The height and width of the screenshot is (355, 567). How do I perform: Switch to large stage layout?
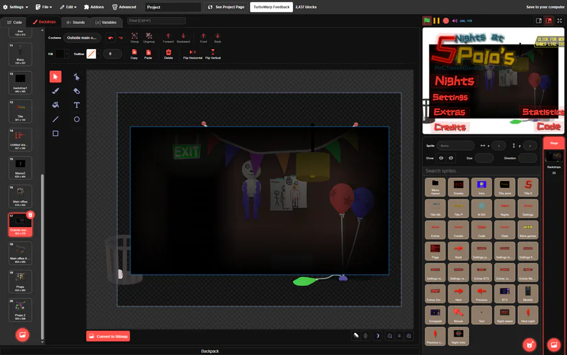[x=549, y=21]
